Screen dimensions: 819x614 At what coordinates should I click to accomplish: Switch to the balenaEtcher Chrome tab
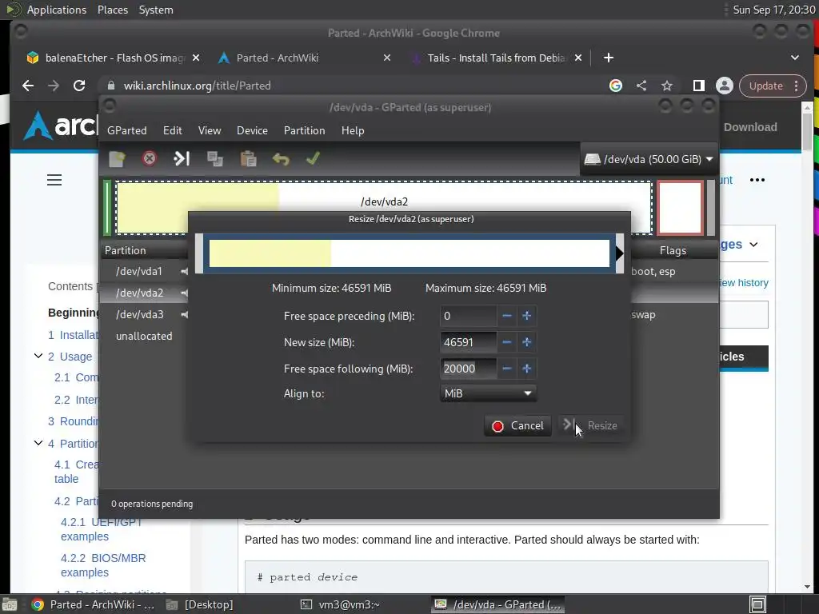114,58
